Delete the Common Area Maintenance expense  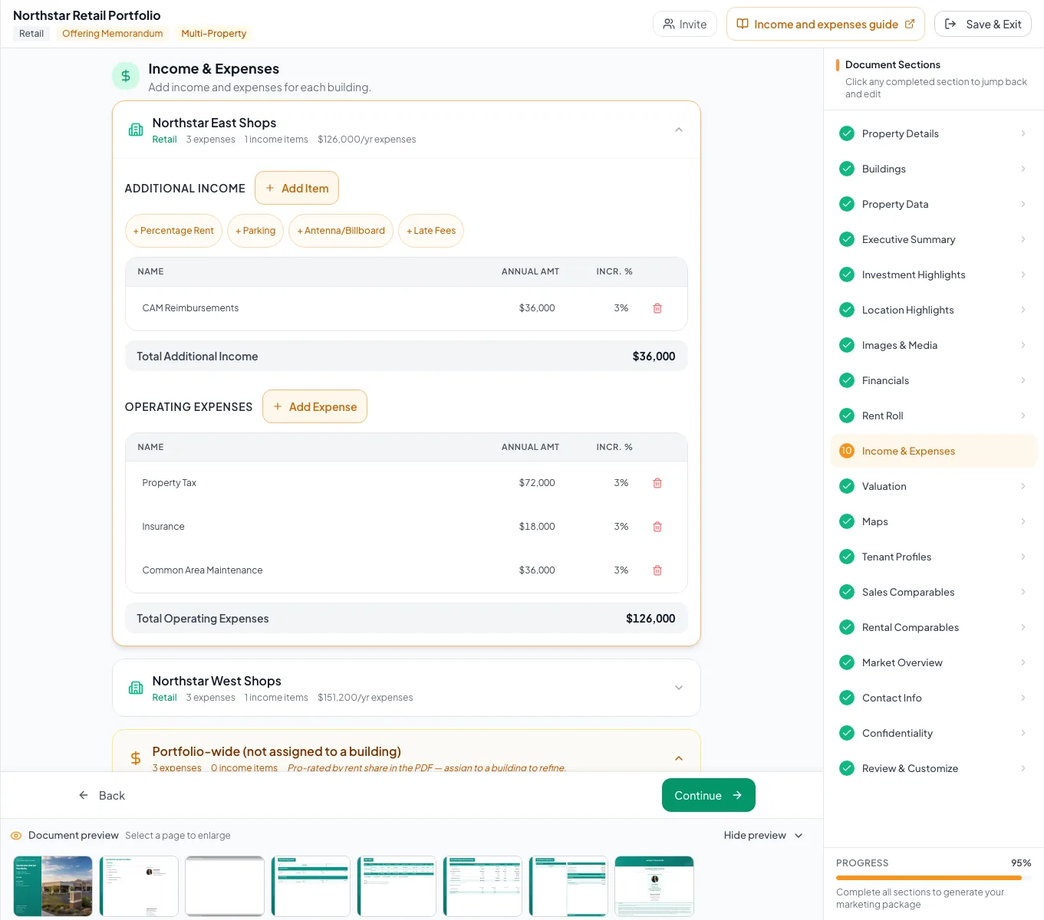(x=657, y=570)
